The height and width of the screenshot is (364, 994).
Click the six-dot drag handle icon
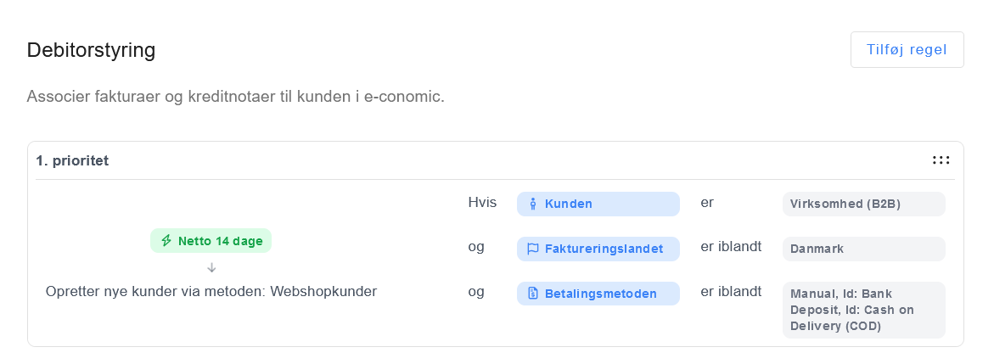pos(941,160)
